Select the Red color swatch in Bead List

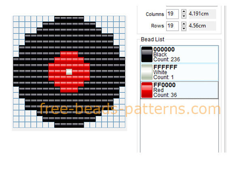tap(147, 90)
